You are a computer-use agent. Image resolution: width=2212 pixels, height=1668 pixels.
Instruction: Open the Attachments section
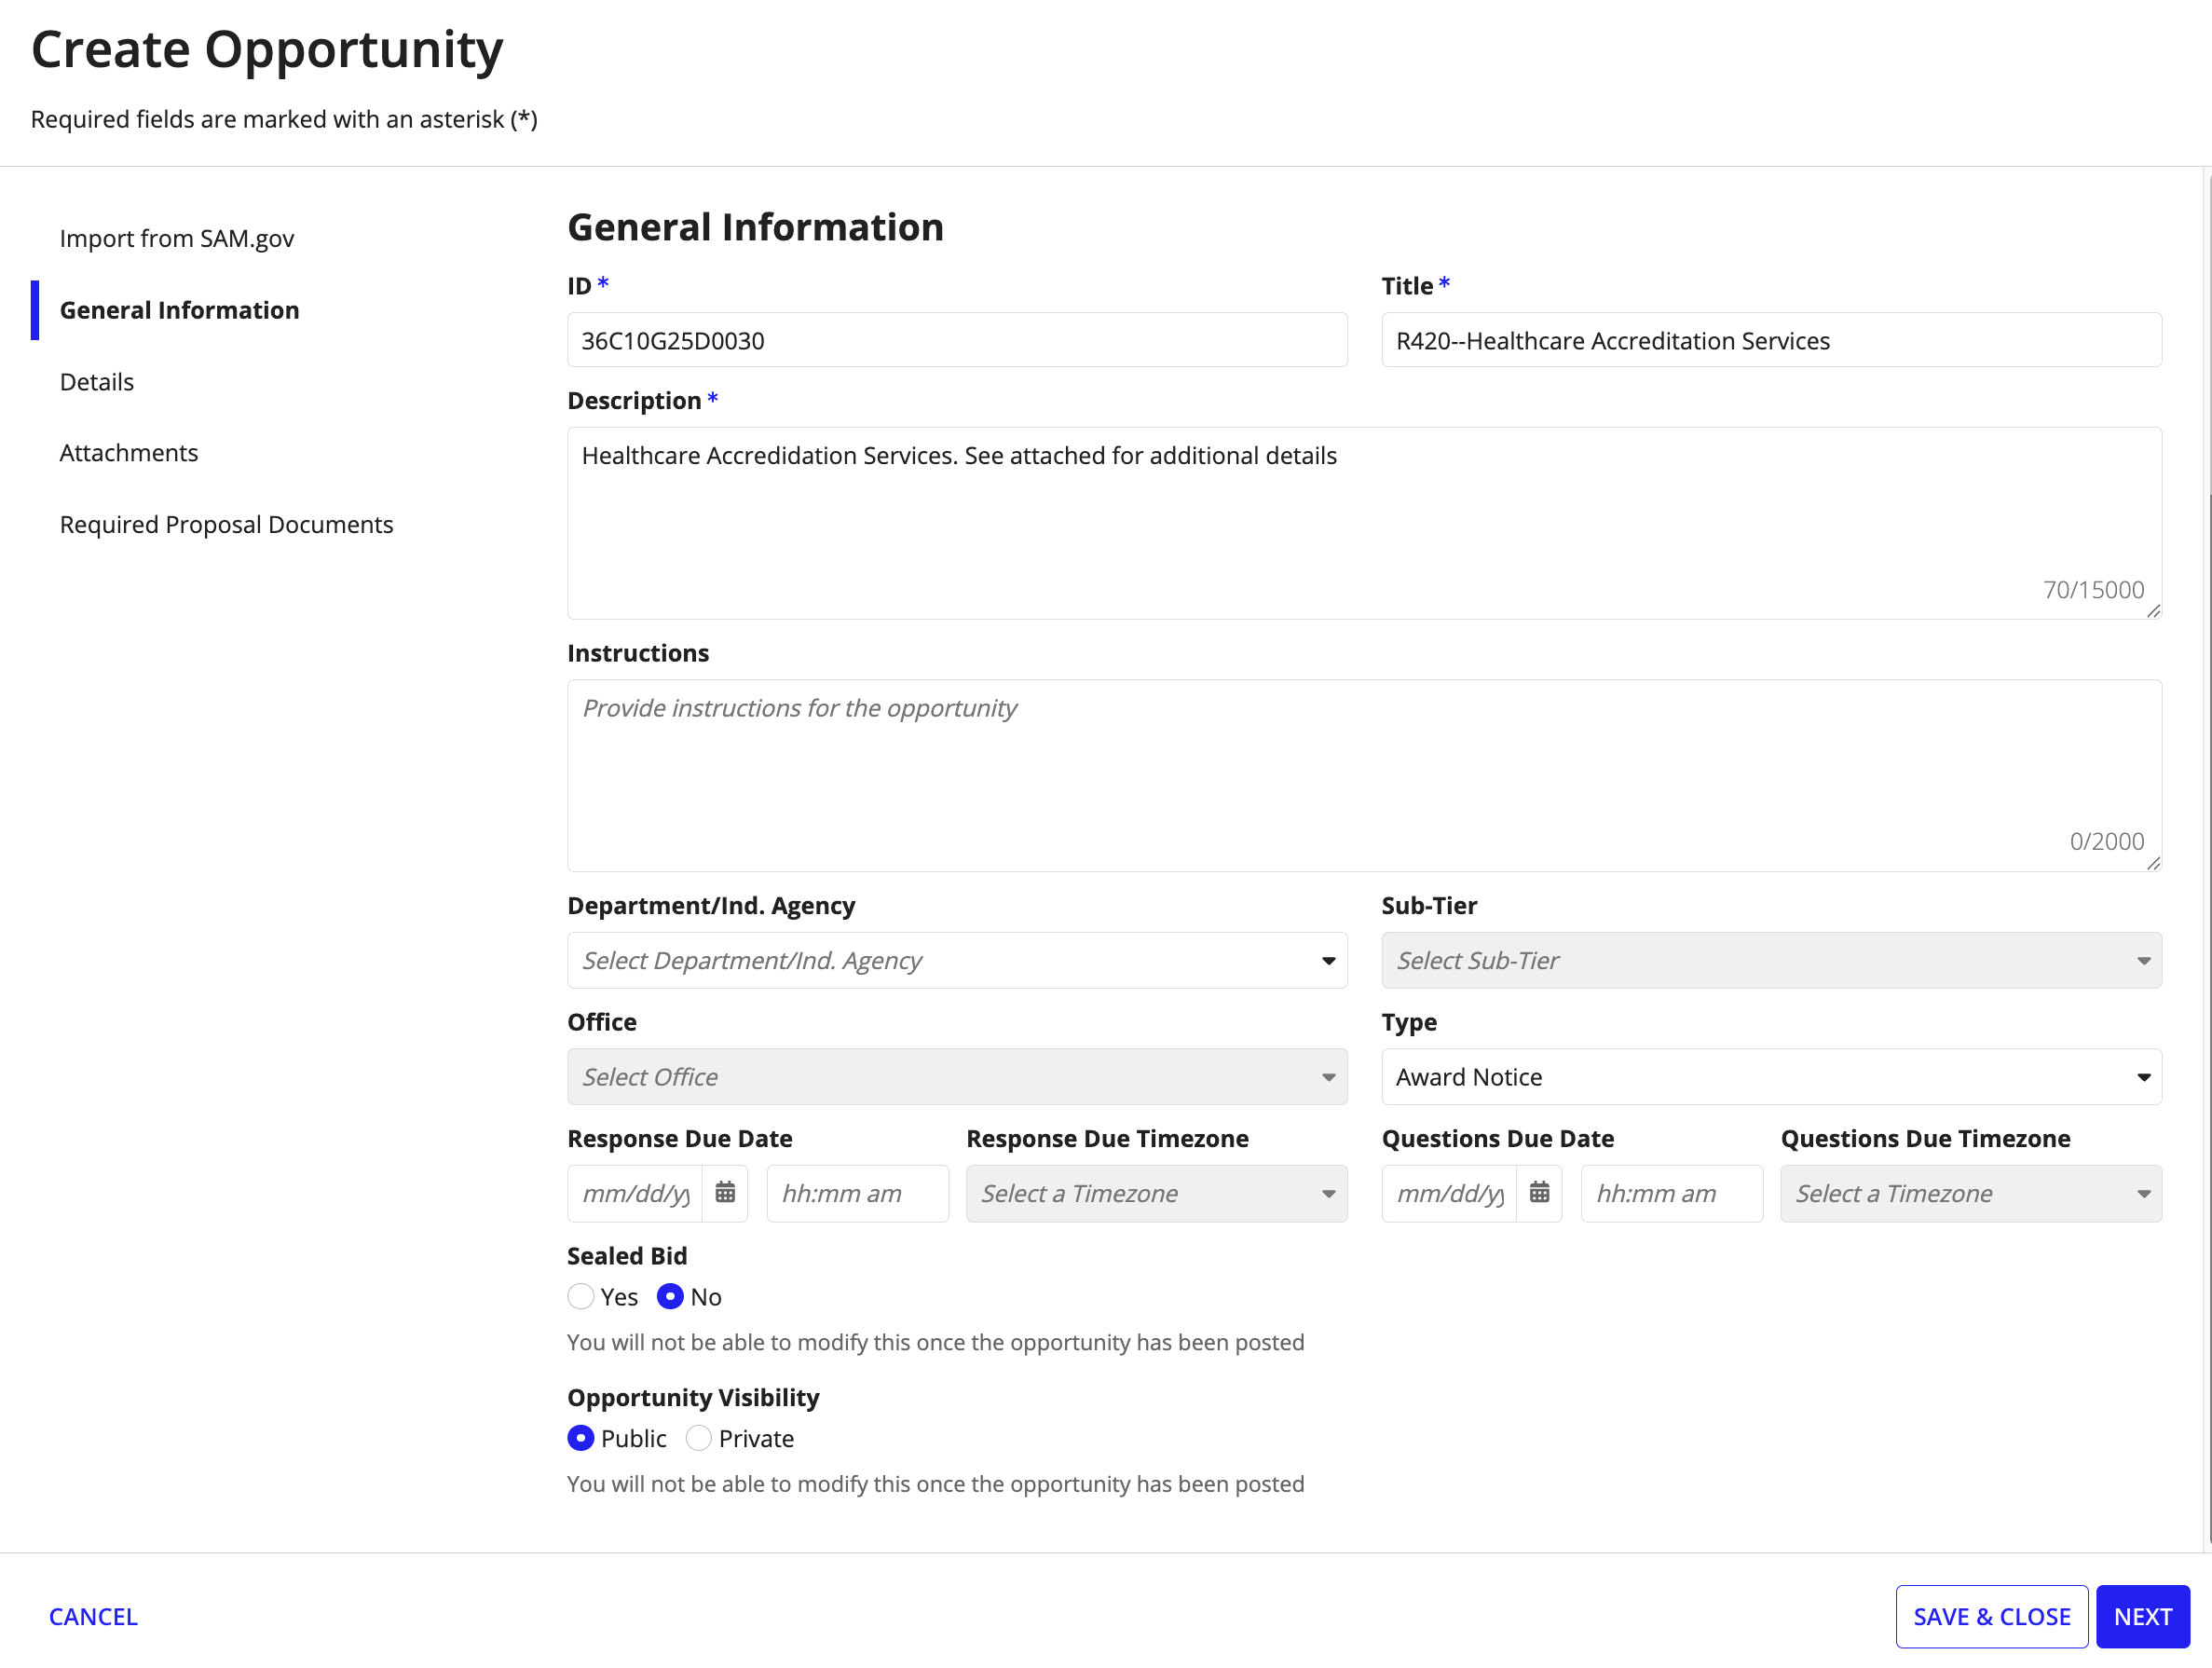click(129, 453)
